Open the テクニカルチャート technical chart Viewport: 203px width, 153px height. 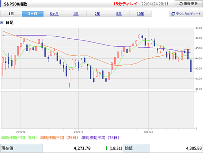click(186, 14)
